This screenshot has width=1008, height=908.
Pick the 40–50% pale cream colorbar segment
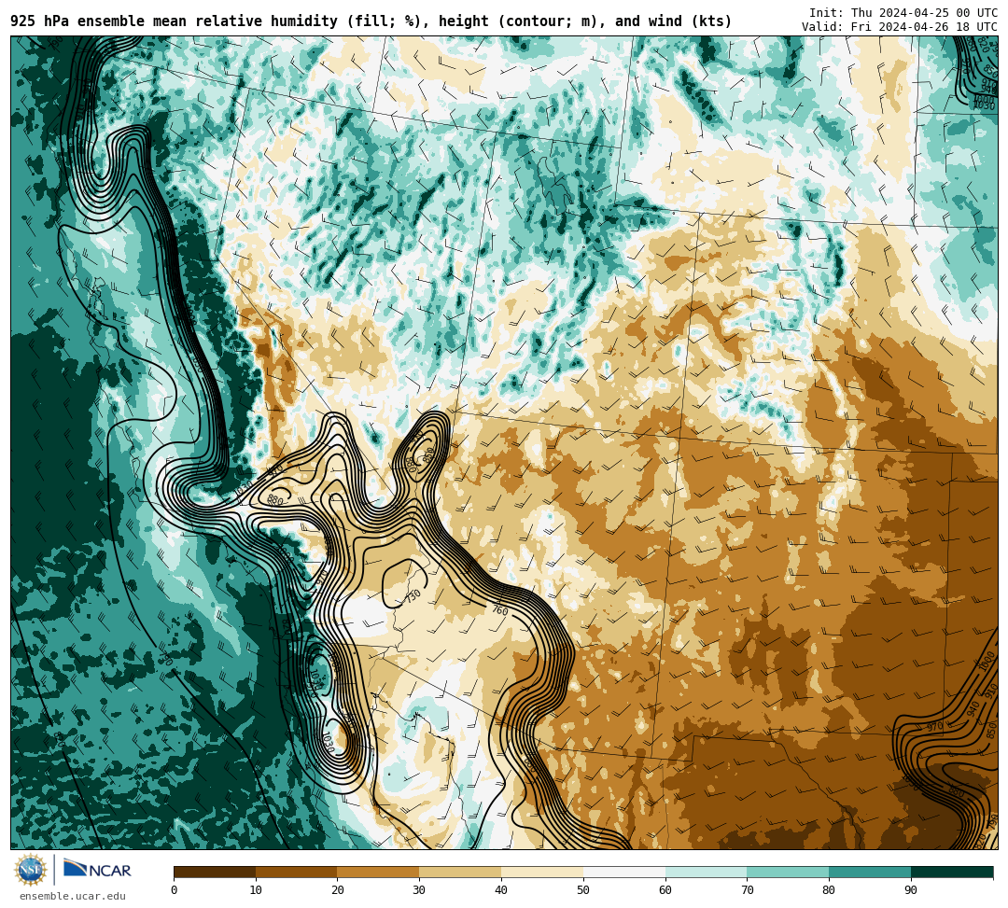tap(542, 872)
